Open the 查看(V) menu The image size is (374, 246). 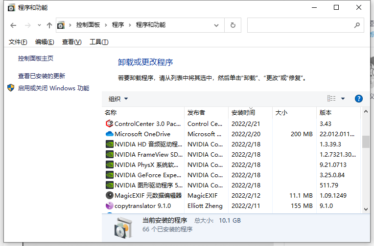pyautogui.click(x=72, y=42)
